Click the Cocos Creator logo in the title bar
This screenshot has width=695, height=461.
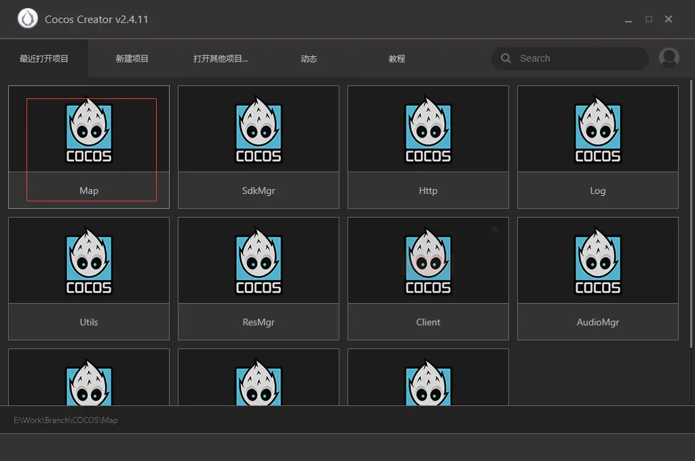(x=27, y=18)
